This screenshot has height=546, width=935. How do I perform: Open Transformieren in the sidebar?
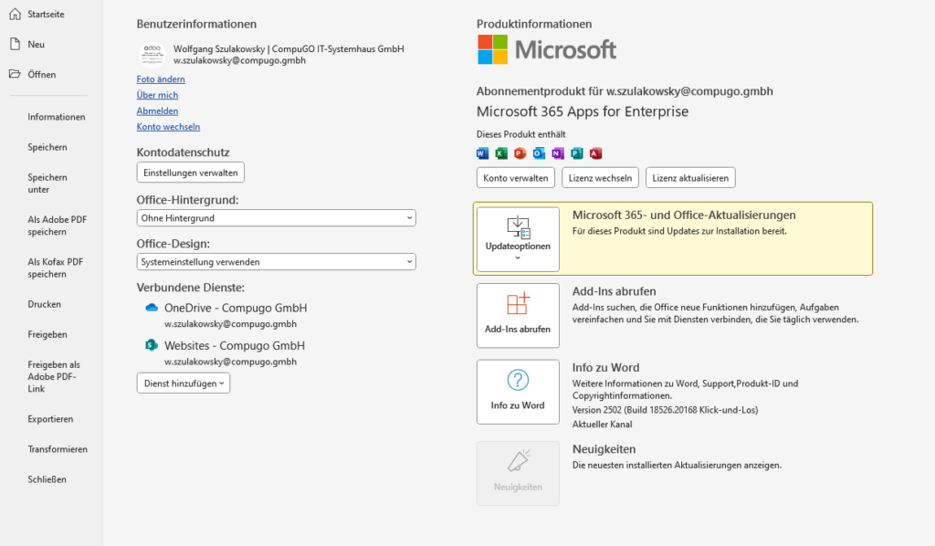point(58,449)
